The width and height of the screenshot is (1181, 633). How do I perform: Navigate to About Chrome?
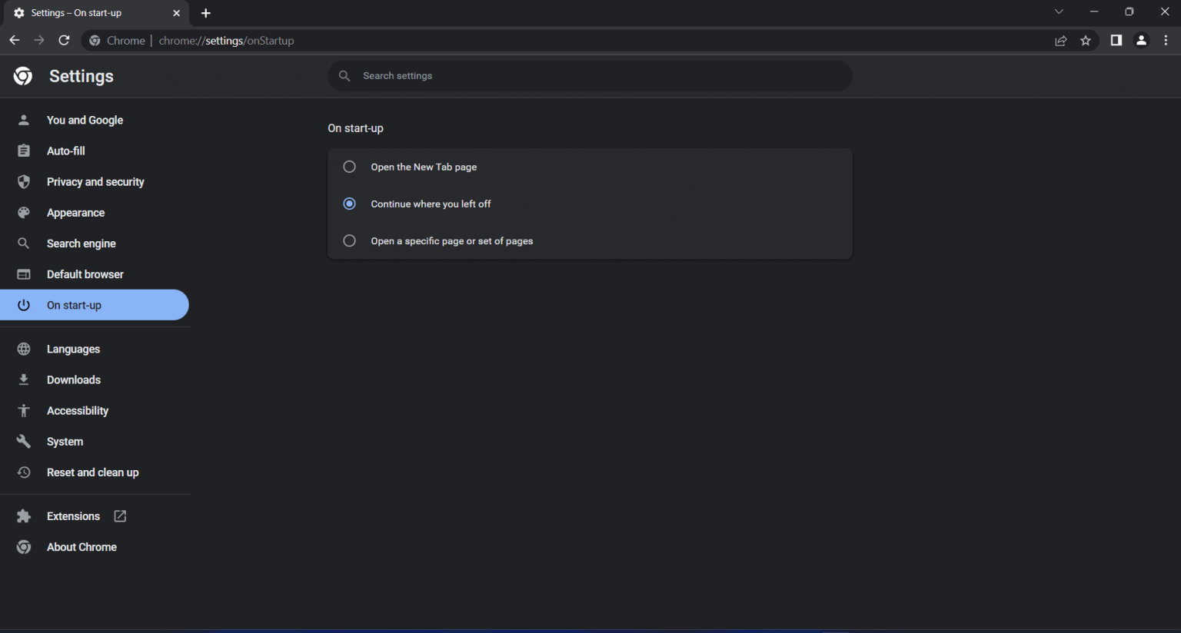point(82,547)
